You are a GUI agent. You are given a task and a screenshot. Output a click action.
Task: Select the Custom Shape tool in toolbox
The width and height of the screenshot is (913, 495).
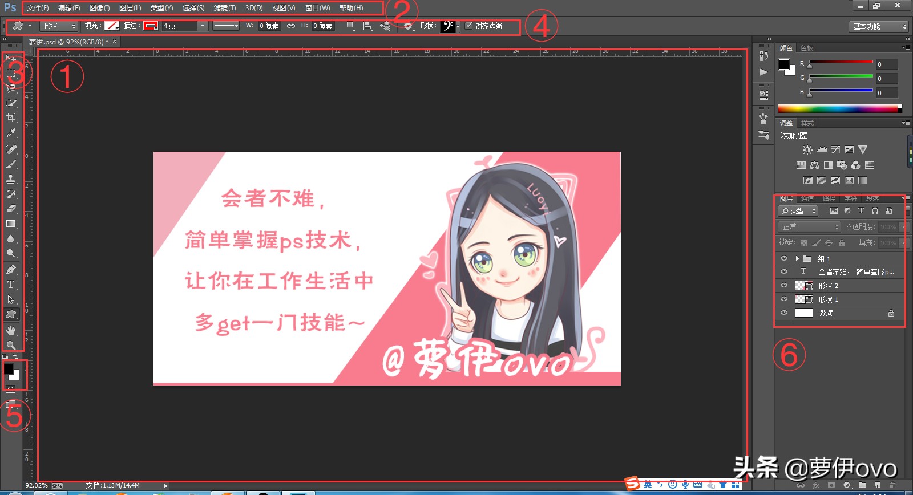coord(11,314)
